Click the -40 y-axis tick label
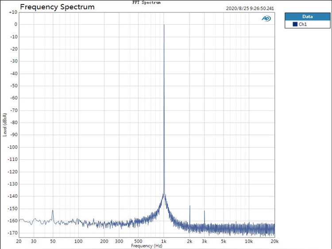332x249 pixels. point(13,73)
